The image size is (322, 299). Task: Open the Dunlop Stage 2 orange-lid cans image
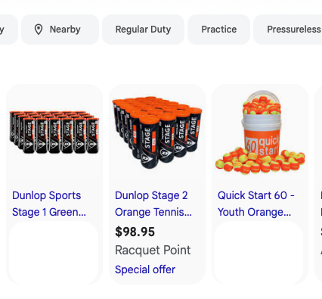click(x=157, y=132)
